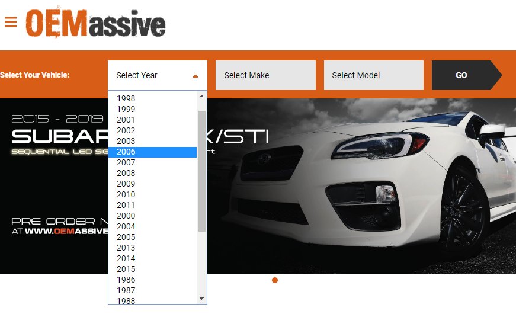Screen dimensions: 516x314
Task: Pick year 2014 in the list
Action: coord(153,258)
